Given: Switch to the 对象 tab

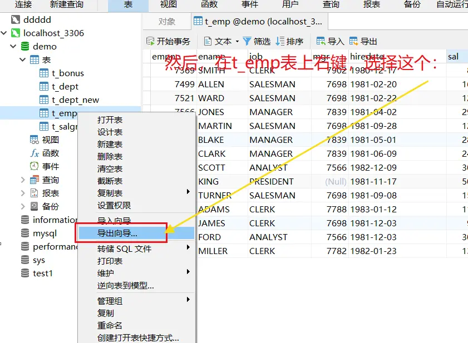Looking at the screenshot, I should [167, 22].
